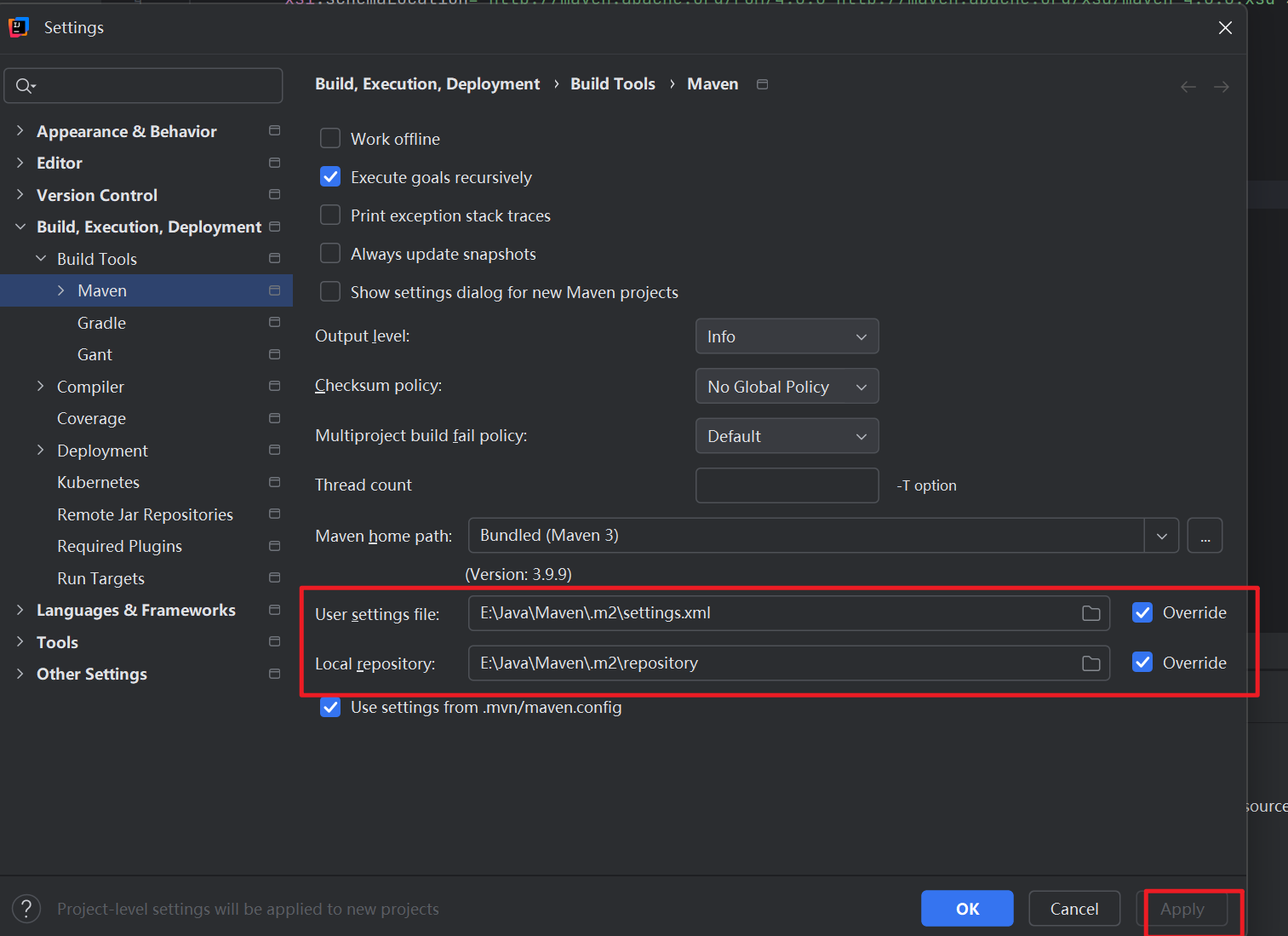This screenshot has width=1288, height=936.
Task: Click project-level icon on Editor row
Action: coord(274,163)
